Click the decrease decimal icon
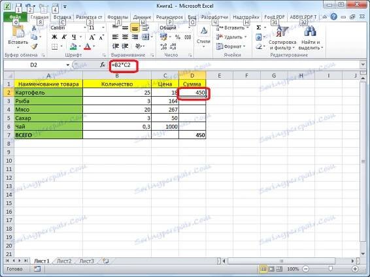Screen dimensions: 370x277 click(x=173, y=46)
